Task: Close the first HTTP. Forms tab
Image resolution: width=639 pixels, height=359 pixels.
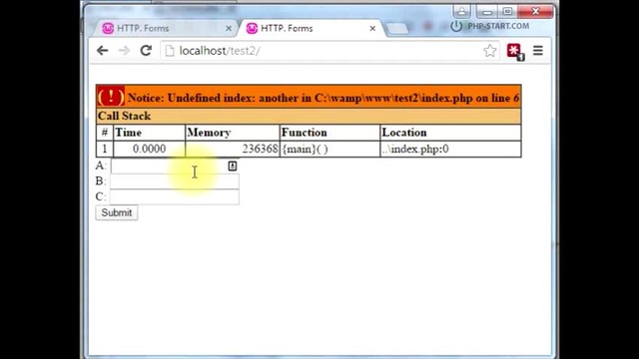Action: pyautogui.click(x=229, y=29)
